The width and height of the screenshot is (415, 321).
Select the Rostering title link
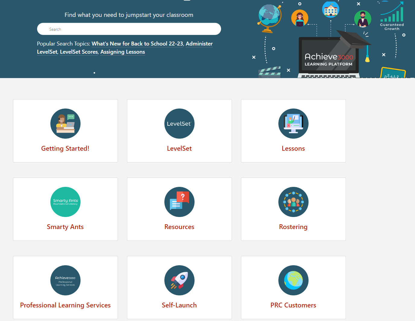(293, 227)
